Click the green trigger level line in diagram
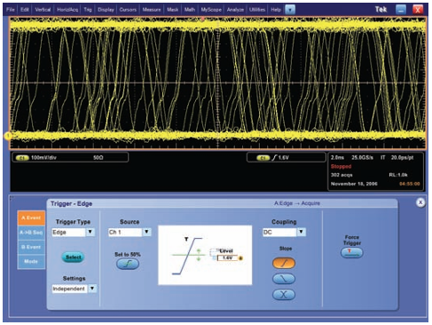 189,255
